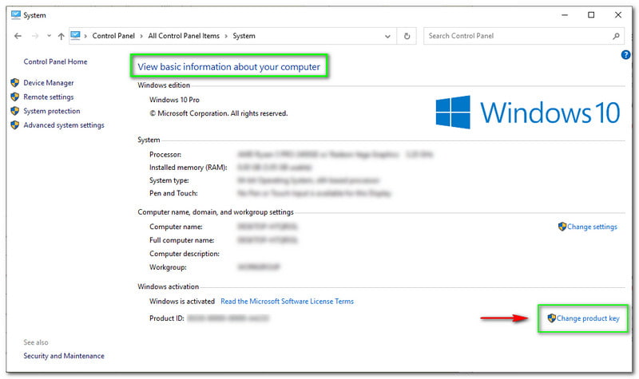Image resolution: width=639 pixels, height=379 pixels.
Task: Click the Computer description label
Action: coord(185,254)
